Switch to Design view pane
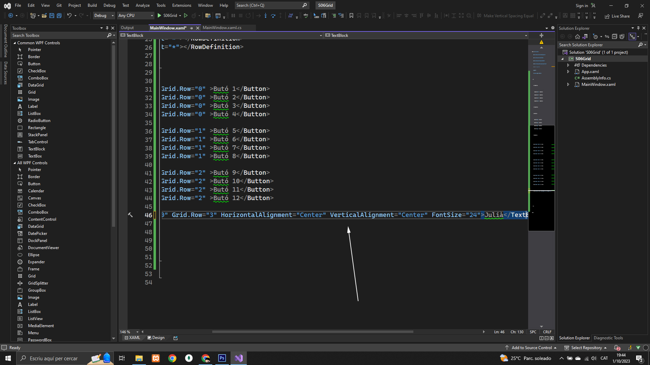650x365 pixels. click(x=156, y=338)
